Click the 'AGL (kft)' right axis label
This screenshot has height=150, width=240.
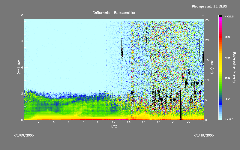tap(212, 67)
